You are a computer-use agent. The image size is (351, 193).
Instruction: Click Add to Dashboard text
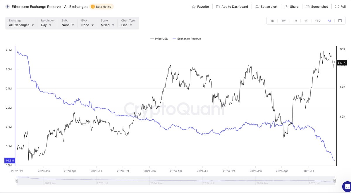coord(235,6)
